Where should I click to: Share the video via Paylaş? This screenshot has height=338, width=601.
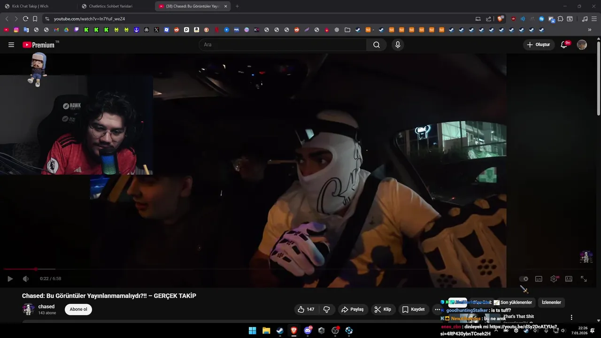coord(352,309)
